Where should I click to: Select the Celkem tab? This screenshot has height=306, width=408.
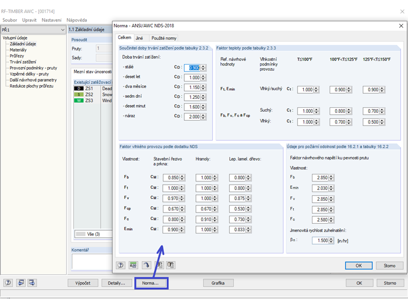tap(125, 38)
